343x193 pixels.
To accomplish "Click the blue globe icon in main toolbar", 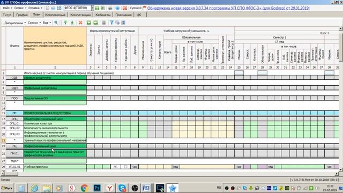I will click(x=117, y=8).
